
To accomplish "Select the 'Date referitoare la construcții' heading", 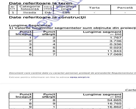I will [47, 17].
